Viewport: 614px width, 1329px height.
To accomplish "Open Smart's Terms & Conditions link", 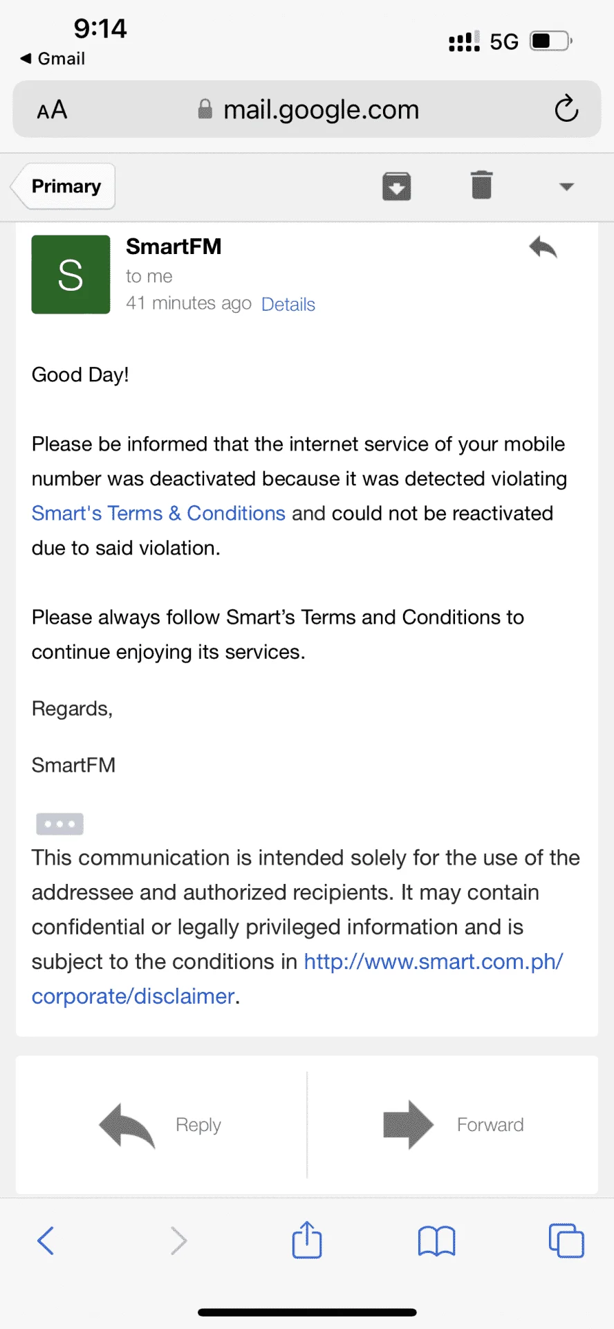I will click(158, 513).
